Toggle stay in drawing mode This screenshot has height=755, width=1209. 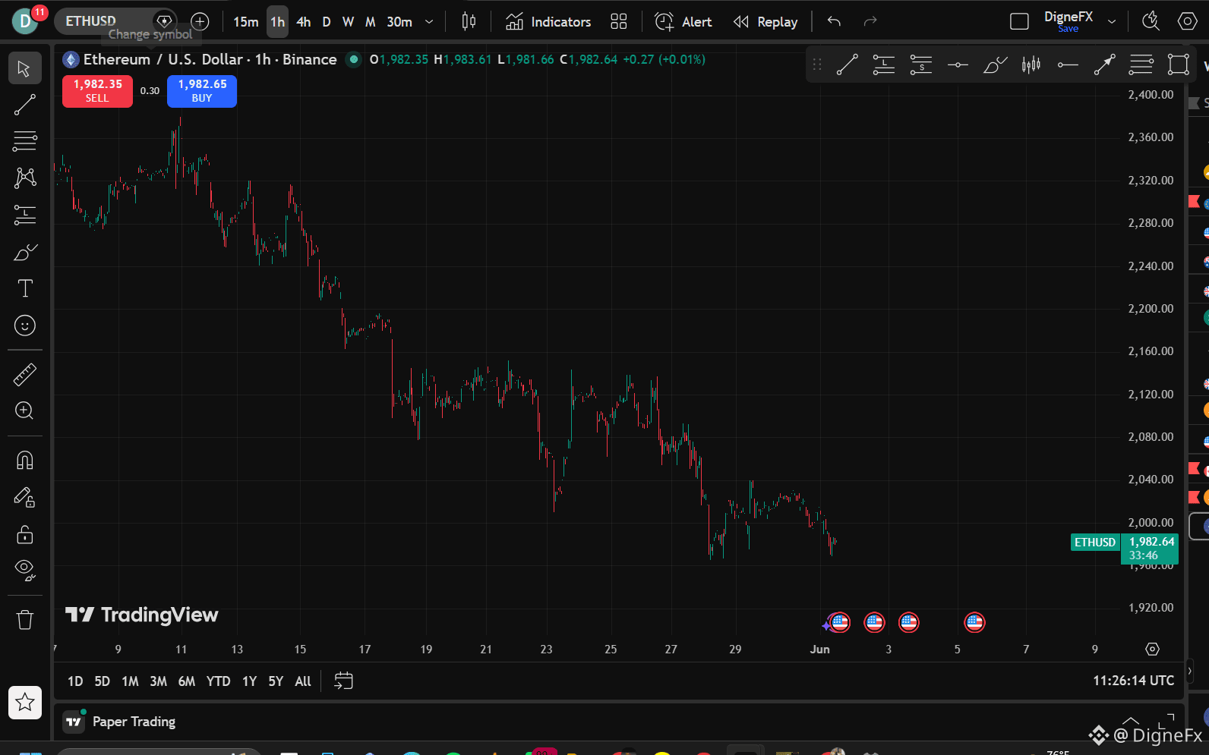24,498
